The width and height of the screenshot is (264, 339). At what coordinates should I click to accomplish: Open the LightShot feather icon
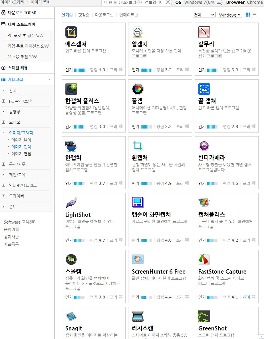pos(71,202)
